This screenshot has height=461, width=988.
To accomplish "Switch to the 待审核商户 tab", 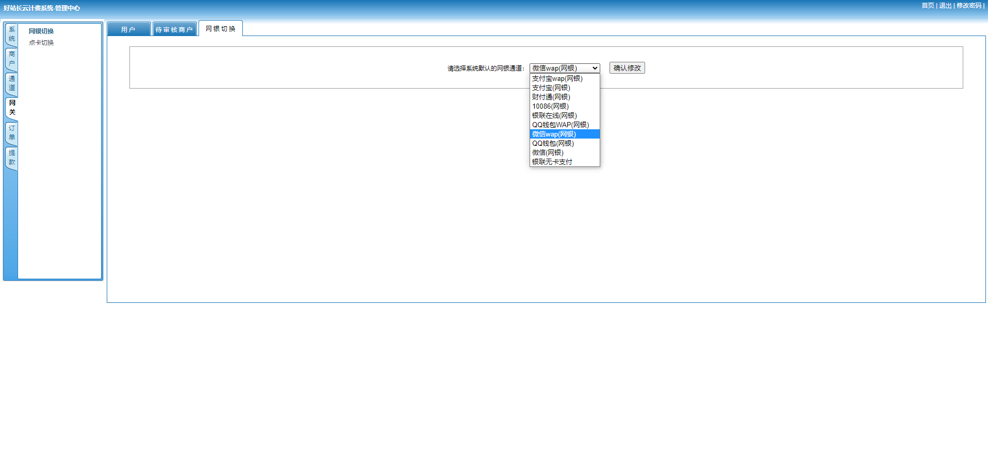I will coord(174,29).
